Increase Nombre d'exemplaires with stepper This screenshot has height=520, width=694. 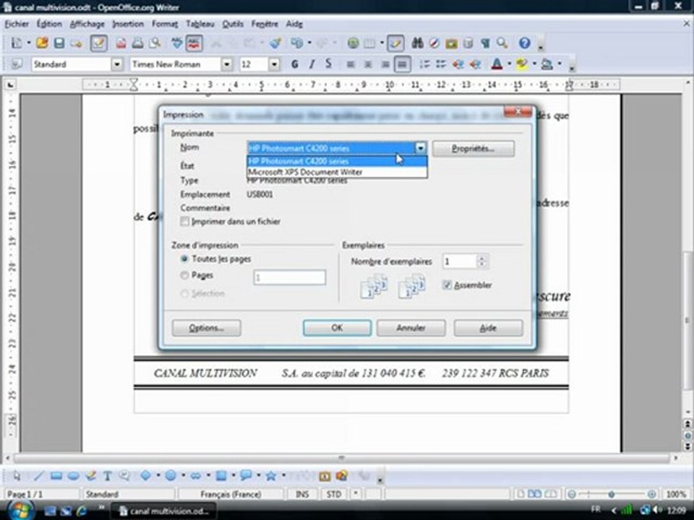482,258
